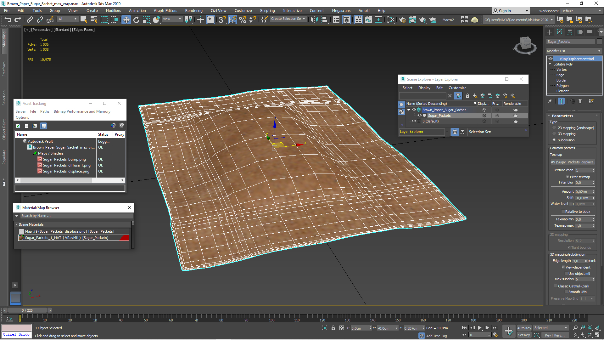This screenshot has height=340, width=604.
Task: Open the Schematic View toolbar icon
Action: pos(390,20)
